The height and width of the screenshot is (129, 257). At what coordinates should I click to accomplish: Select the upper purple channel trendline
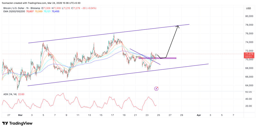pos(108,34)
